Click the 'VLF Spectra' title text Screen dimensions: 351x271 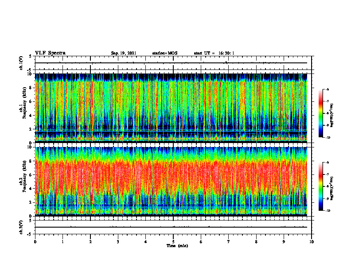(x=50, y=53)
